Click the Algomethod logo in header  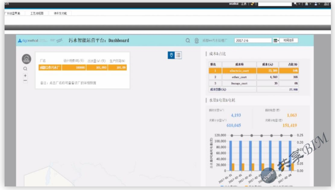click(x=28, y=41)
